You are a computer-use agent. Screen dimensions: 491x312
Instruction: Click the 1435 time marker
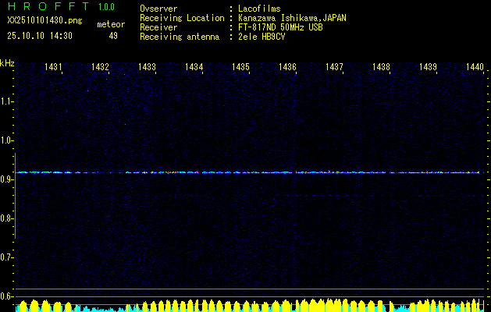coord(240,68)
